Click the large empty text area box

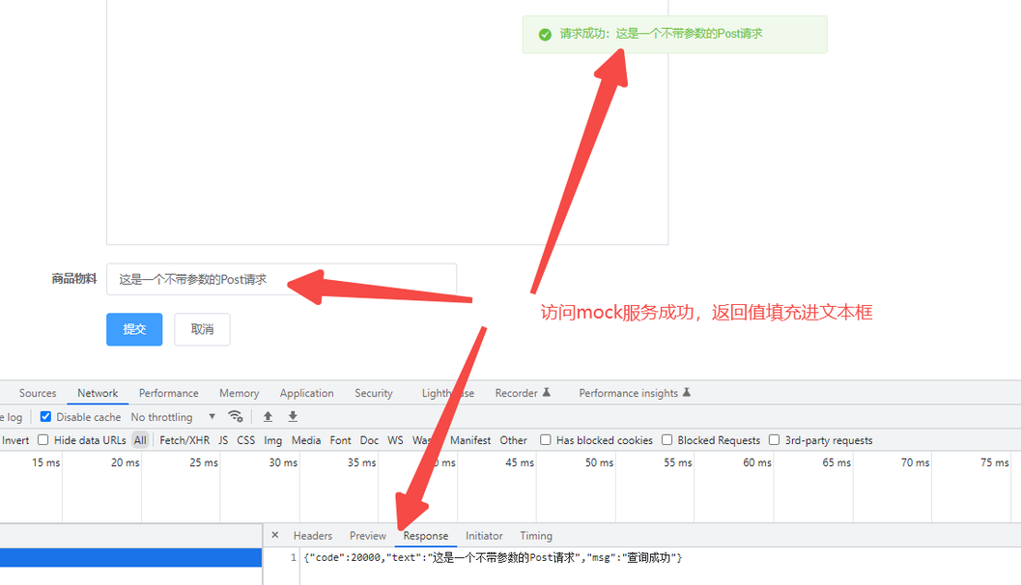[387, 123]
